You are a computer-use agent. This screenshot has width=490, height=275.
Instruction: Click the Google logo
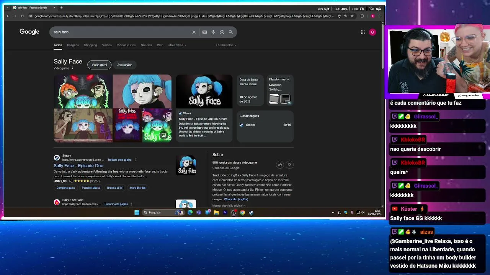coord(29,32)
